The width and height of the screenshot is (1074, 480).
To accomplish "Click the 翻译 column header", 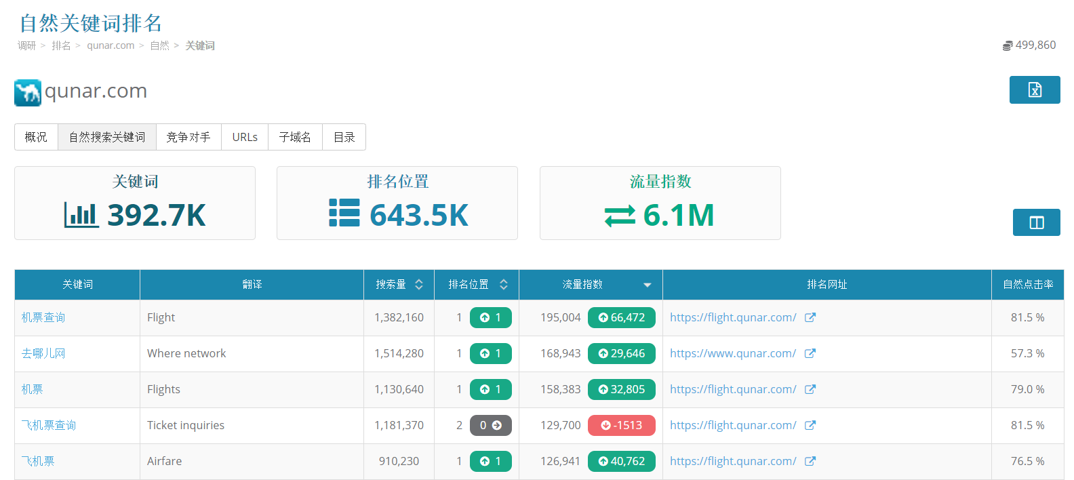I will click(252, 285).
